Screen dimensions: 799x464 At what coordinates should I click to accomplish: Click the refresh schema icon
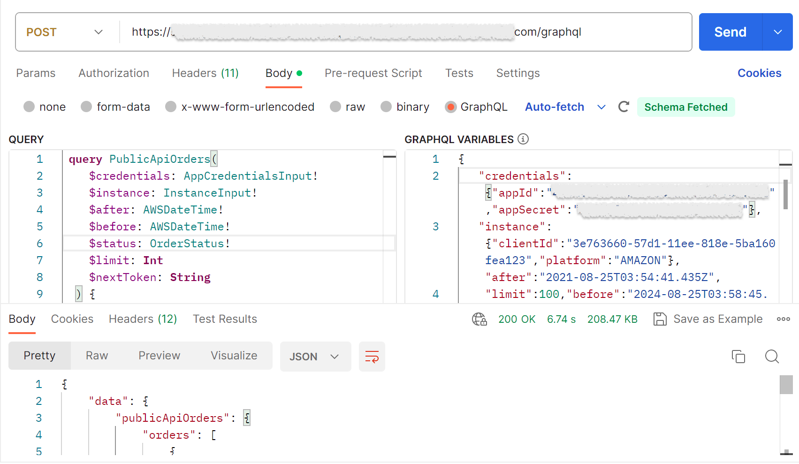[x=623, y=107]
